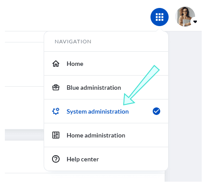Click the house icon beside Home

click(56, 64)
